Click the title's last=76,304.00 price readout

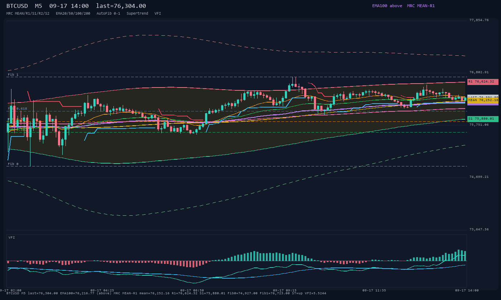click(x=121, y=6)
